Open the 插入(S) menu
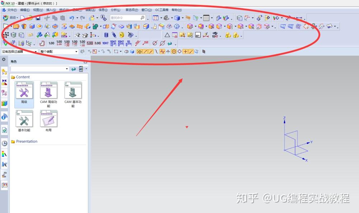The image size is (359, 213). pyautogui.click(x=51, y=10)
